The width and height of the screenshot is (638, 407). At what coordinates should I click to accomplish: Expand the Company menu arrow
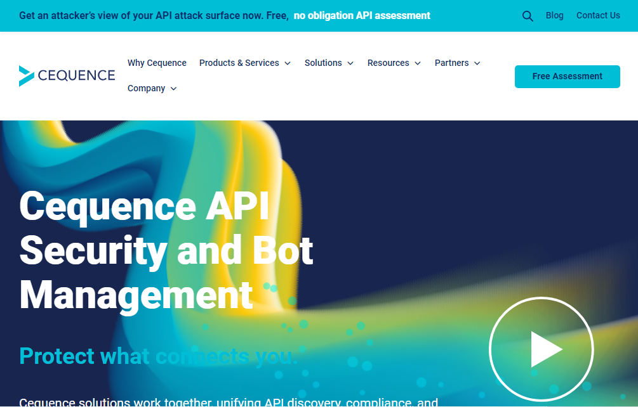click(x=174, y=89)
